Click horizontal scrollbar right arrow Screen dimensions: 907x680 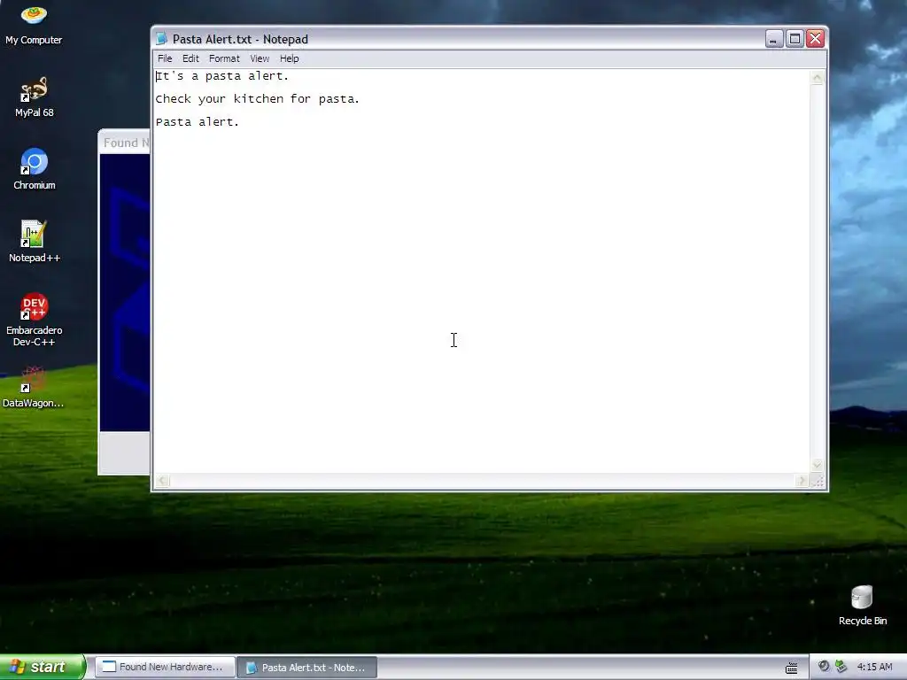click(801, 481)
